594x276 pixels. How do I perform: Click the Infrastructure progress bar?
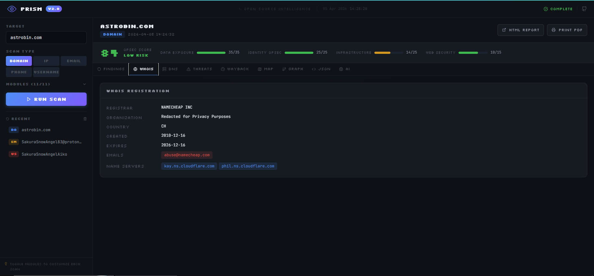point(389,53)
